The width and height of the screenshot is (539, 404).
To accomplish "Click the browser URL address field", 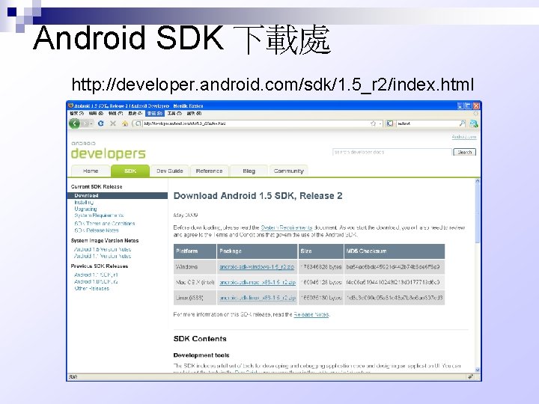I will (x=255, y=123).
